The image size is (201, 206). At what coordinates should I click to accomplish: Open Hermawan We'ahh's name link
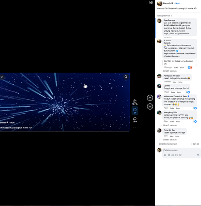pyautogui.click(x=172, y=76)
